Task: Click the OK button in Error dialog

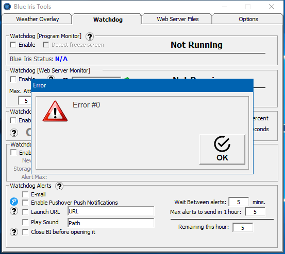Action: coord(222,149)
